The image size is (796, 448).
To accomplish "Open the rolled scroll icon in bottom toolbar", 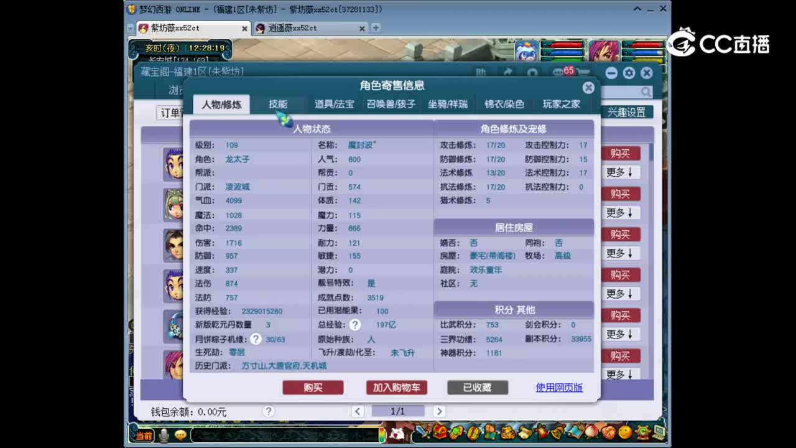I will click(524, 431).
